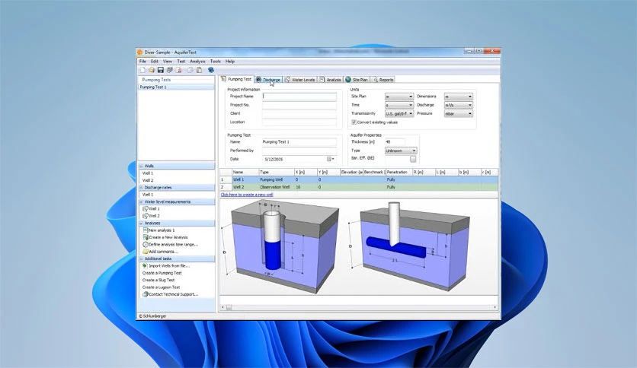Image resolution: width=637 pixels, height=368 pixels.
Task: Click the Define analysis time range clock icon
Action: tap(146, 244)
